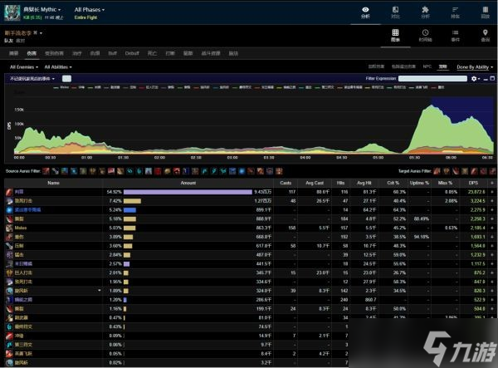Image resolution: width=498 pixels, height=368 pixels.
Task: Sort table by DPS column header
Action: [x=475, y=183]
